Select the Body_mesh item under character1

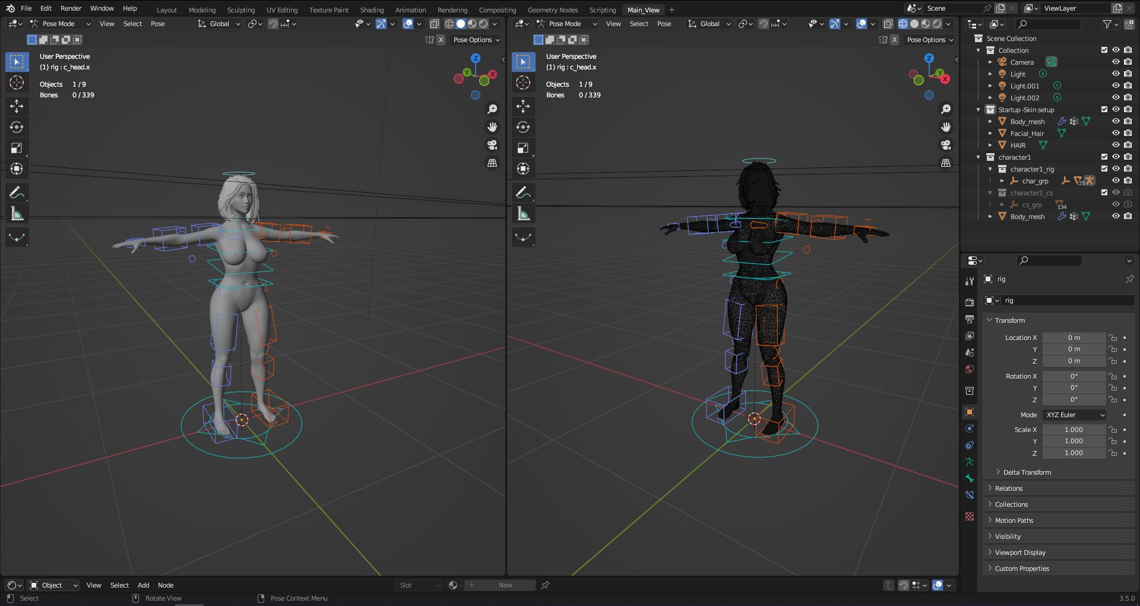(1027, 217)
